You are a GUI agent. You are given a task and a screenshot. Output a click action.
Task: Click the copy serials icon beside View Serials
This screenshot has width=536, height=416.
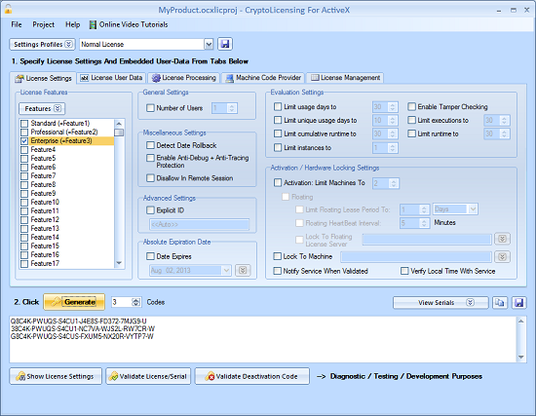[499, 303]
